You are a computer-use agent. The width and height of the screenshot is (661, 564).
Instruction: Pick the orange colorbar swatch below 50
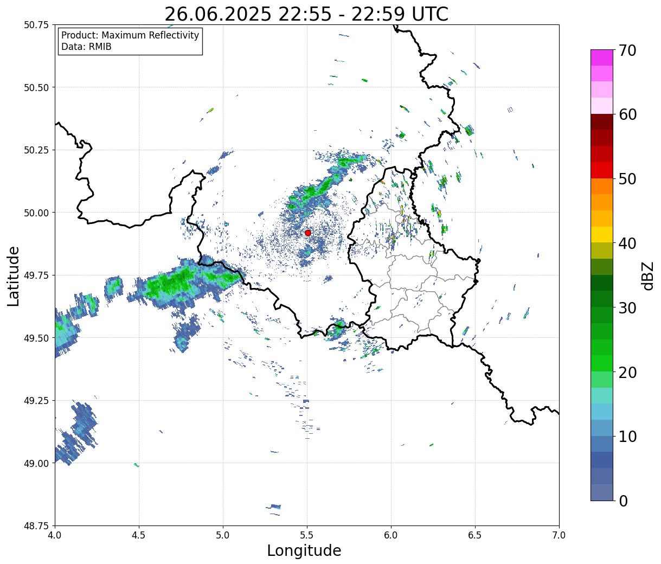pos(602,186)
